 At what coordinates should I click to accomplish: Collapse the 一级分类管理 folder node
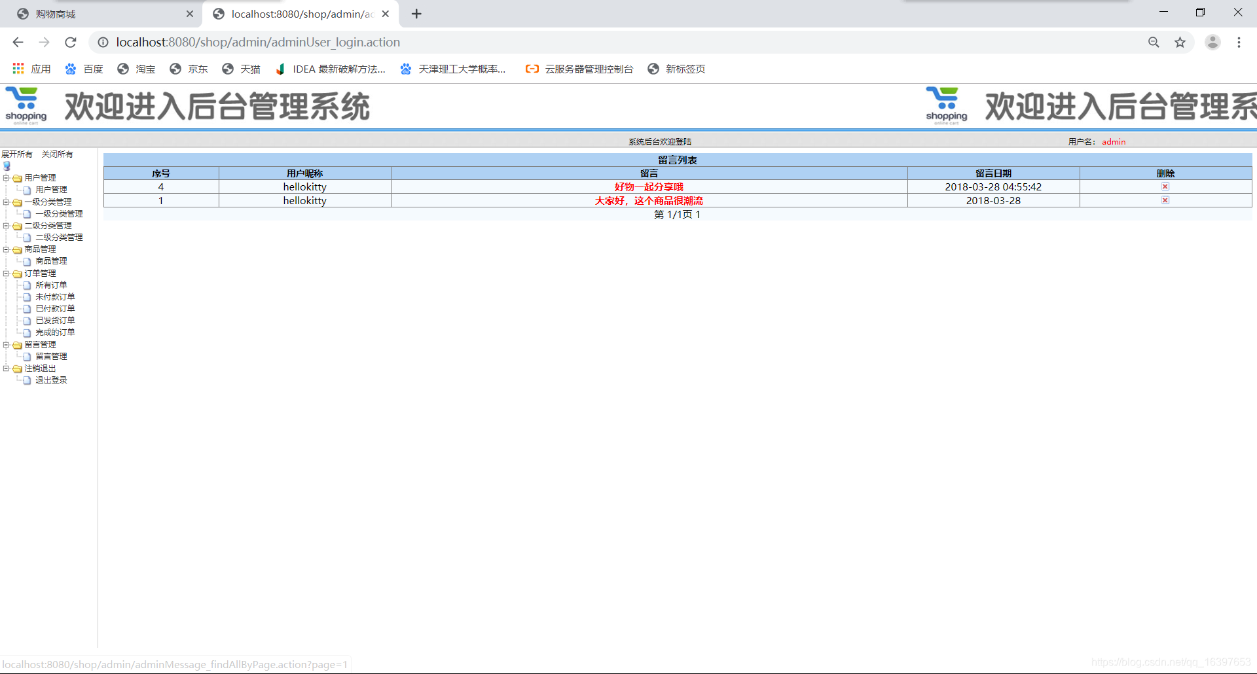coord(6,202)
